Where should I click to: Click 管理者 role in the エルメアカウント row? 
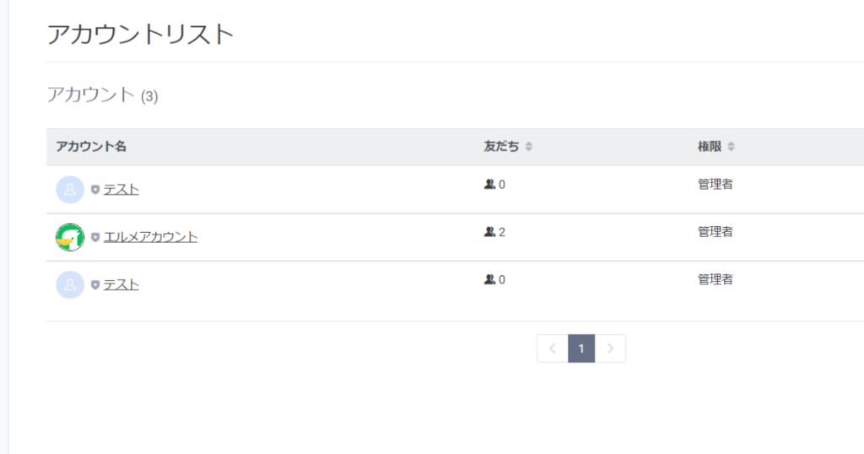point(715,232)
